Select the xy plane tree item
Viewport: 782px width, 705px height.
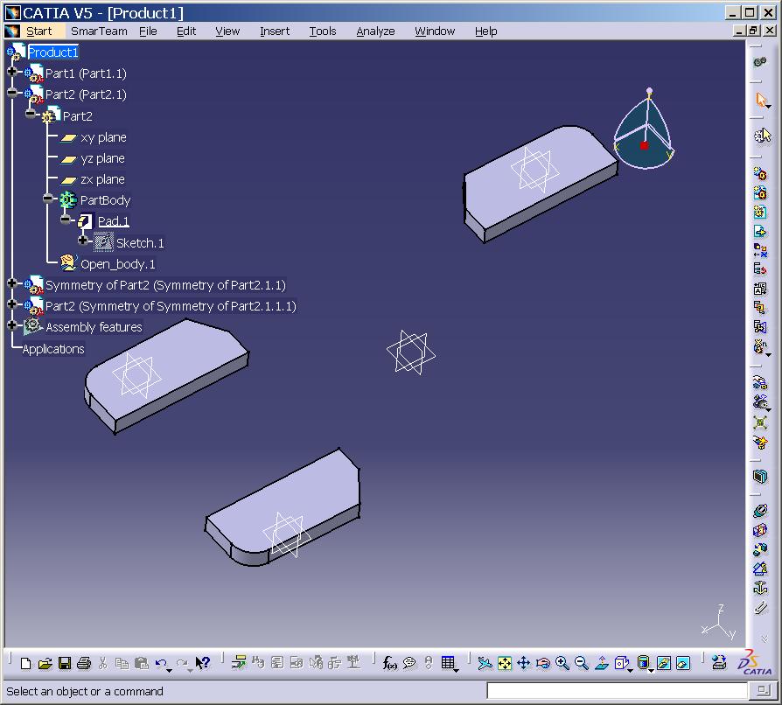point(103,137)
